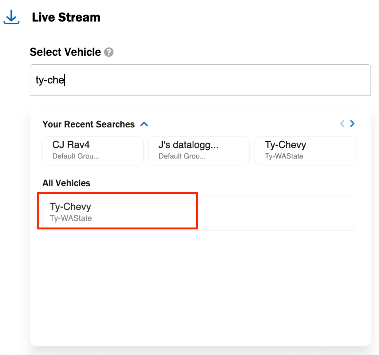Focus the vehicle search field containing ty-che
The width and height of the screenshot is (379, 355).
[x=200, y=80]
